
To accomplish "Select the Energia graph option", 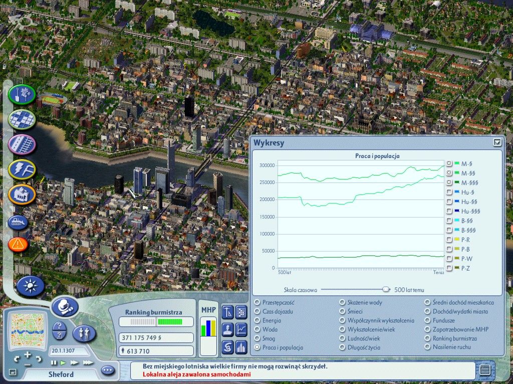I will pyautogui.click(x=258, y=320).
